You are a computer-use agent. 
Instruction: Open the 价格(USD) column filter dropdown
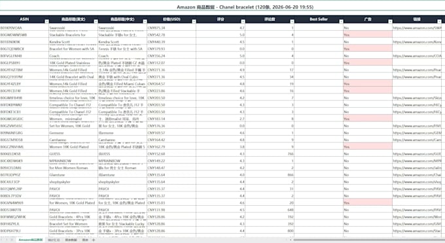[x=194, y=22]
